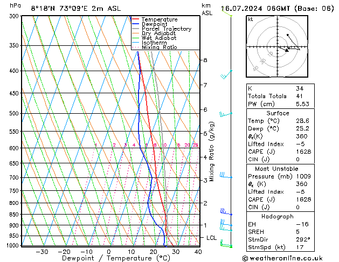Click the Most Unstable CIN value "0"
This screenshot has width=339, height=262.
pos(298,207)
